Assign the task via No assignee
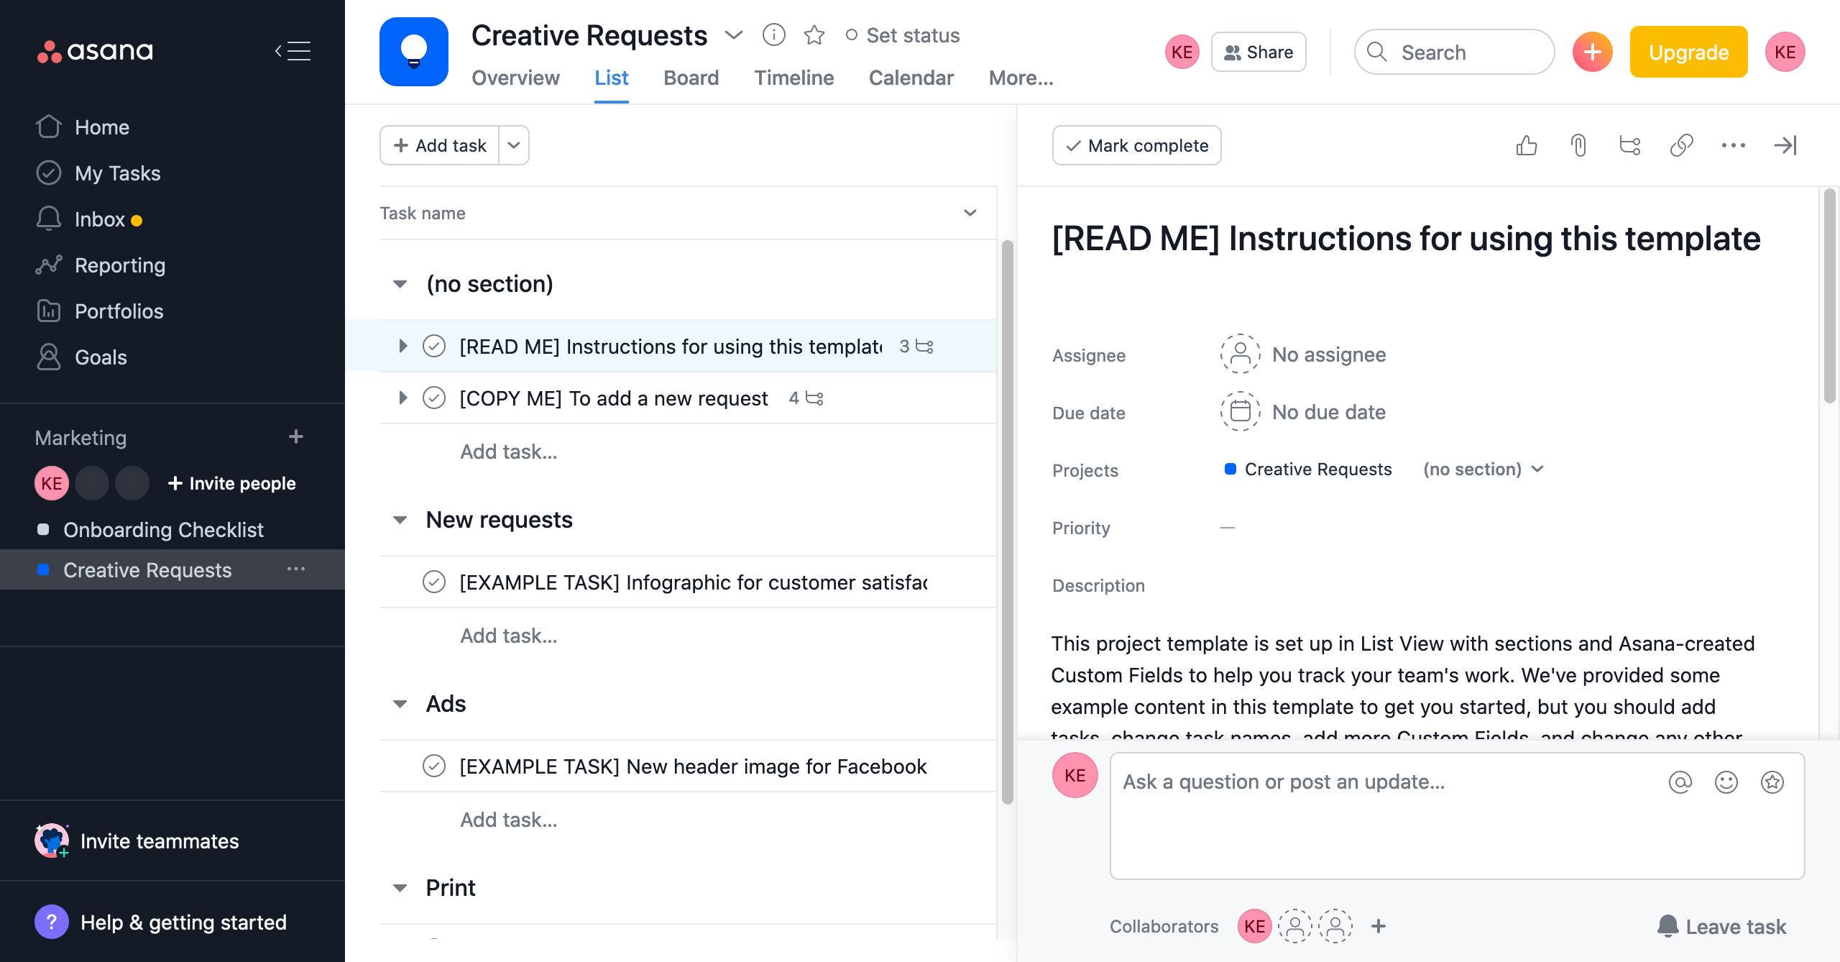The height and width of the screenshot is (962, 1840). click(x=1303, y=354)
